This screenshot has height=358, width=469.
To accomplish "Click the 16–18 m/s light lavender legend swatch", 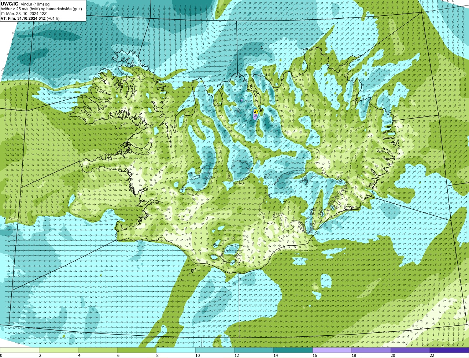I will pyautogui.click(x=332, y=350).
